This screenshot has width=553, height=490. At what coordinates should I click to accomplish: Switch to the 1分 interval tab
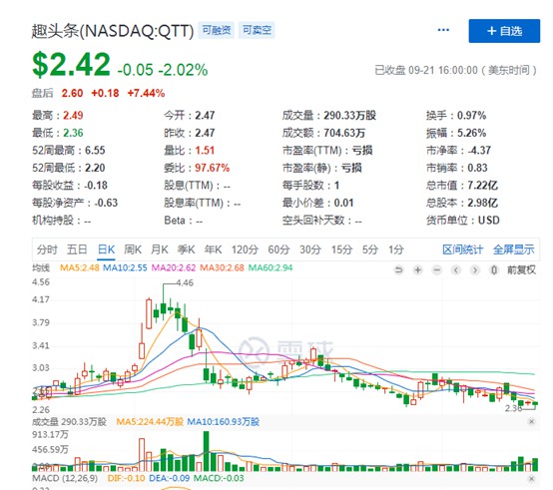point(396,249)
